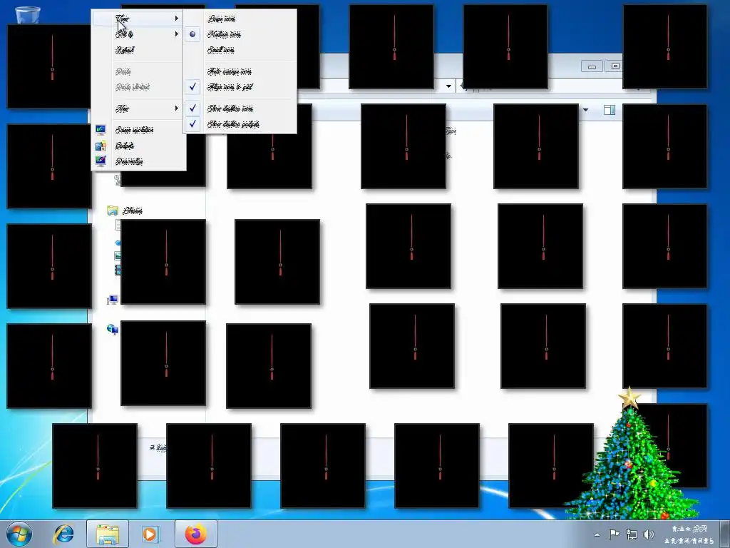Click the Gadgets icon in context menu

(101, 146)
